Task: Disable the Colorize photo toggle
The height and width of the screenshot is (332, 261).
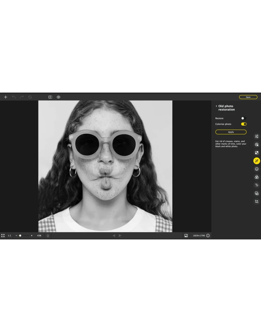Action: pyautogui.click(x=244, y=124)
